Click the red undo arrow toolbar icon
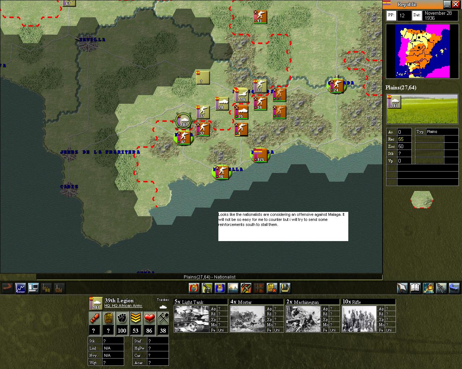The width and height of the screenshot is (462, 369). click(x=8, y=288)
